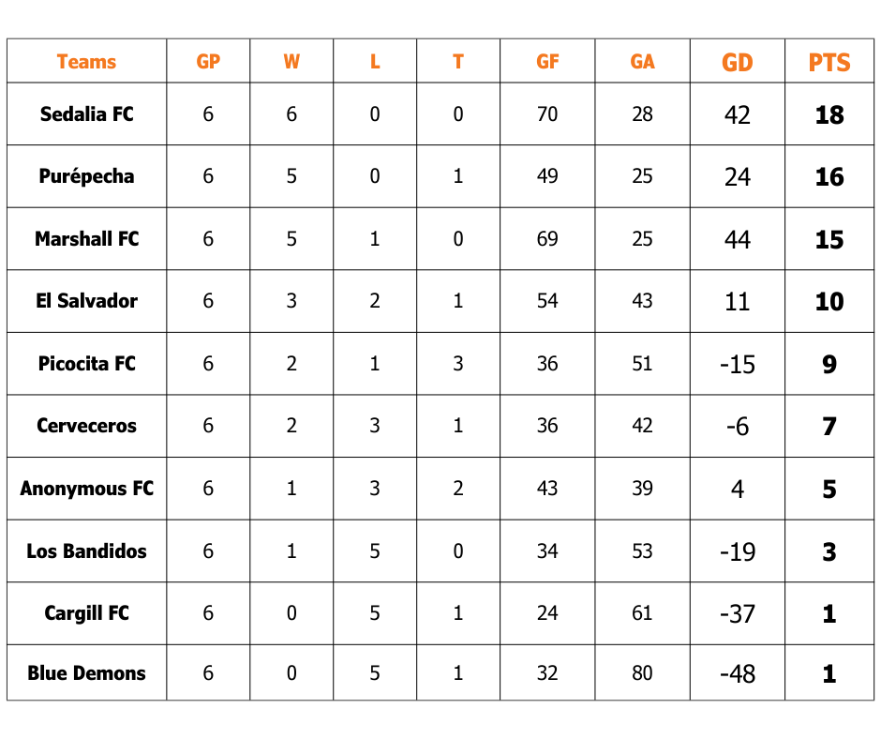This screenshot has width=881, height=739.
Task: Click Sedalia FC's 18 points value
Action: (829, 115)
